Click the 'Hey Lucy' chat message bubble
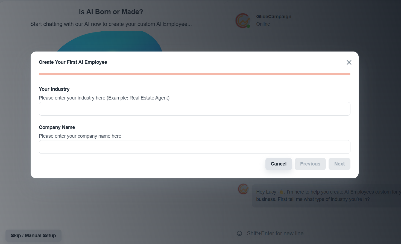Screen dimensions: 401x244 coord(326,196)
